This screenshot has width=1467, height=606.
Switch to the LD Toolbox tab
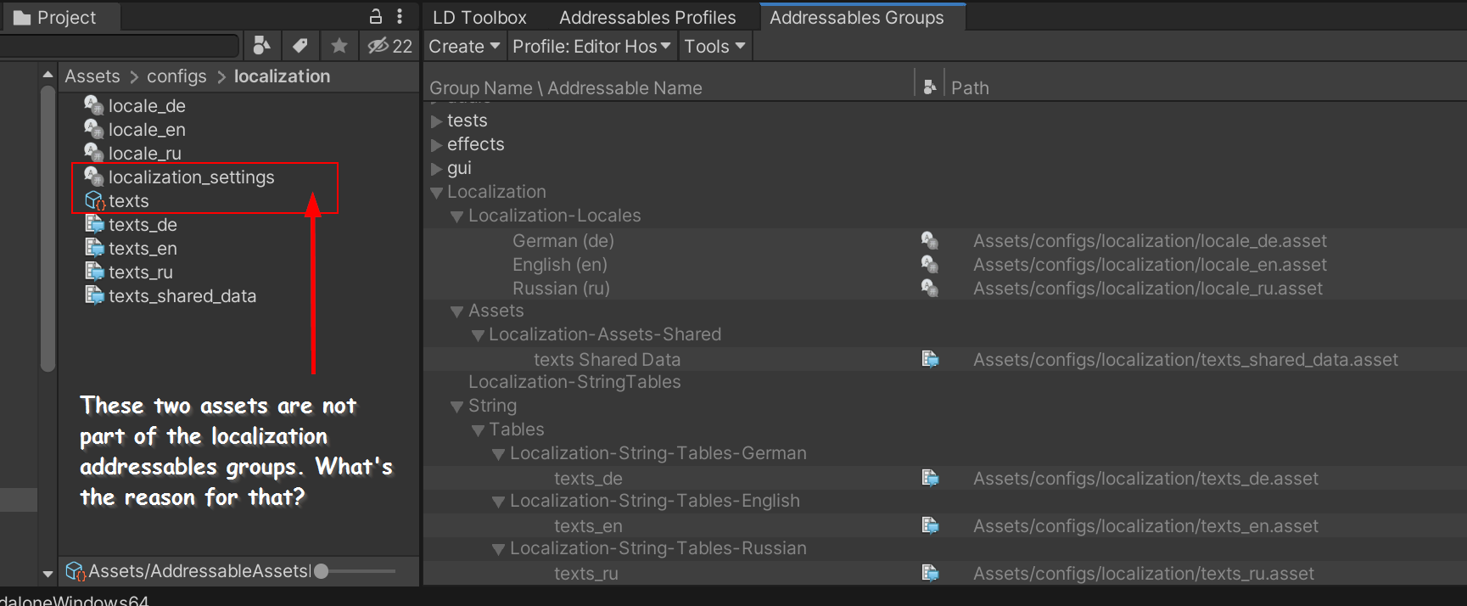[x=479, y=18]
